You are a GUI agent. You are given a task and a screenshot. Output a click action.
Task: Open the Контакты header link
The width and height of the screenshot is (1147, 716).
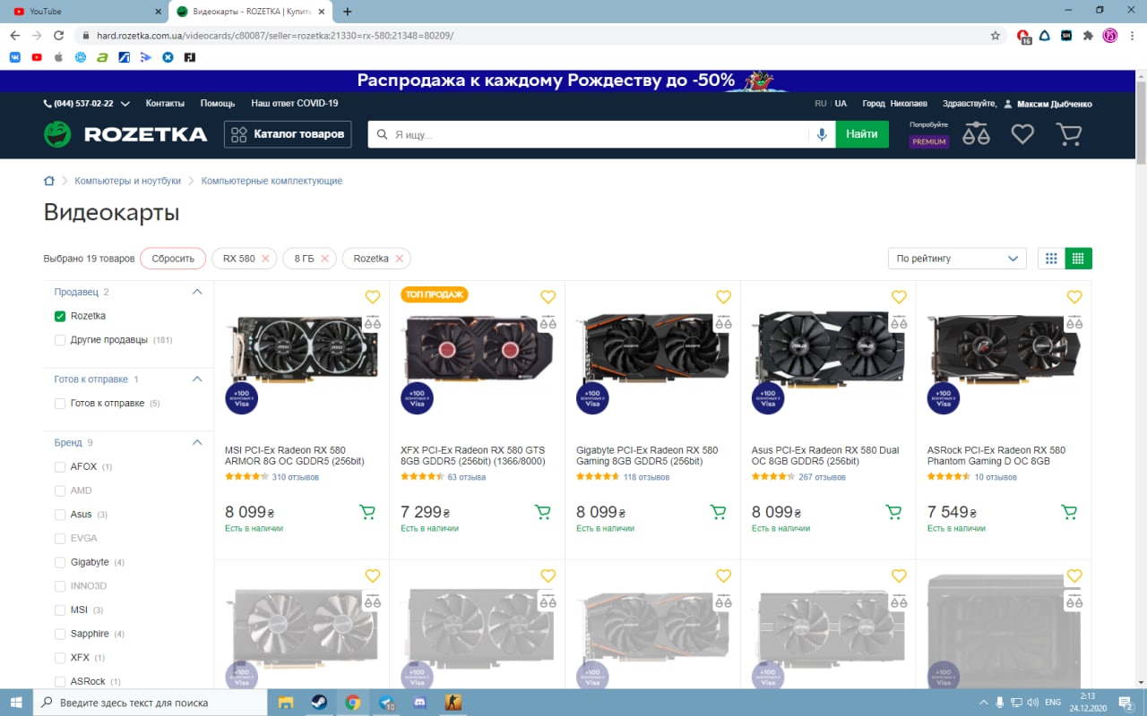pos(165,104)
